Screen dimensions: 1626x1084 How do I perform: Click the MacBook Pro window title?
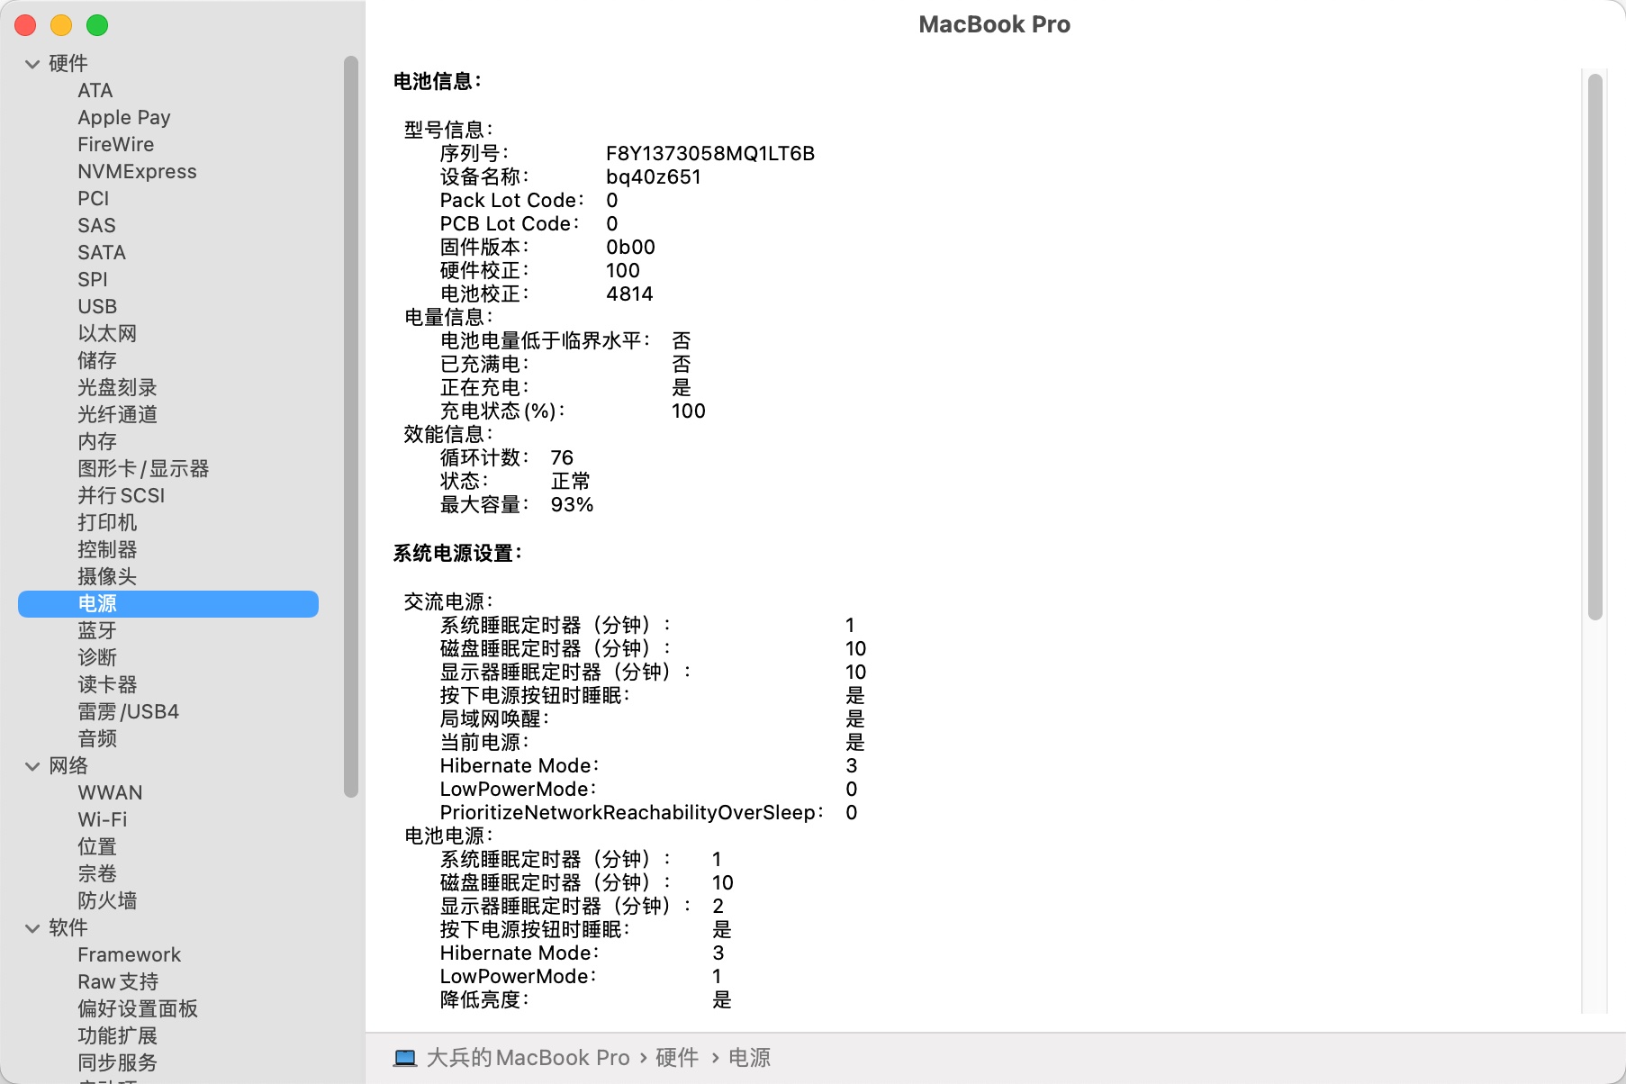point(995,24)
